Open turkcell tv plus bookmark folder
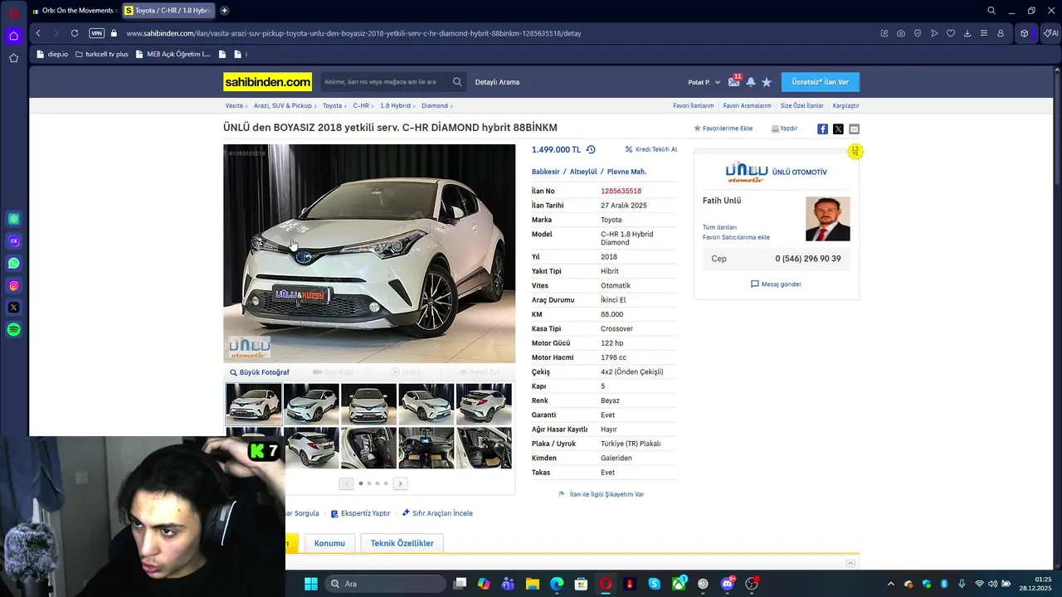 [102, 54]
